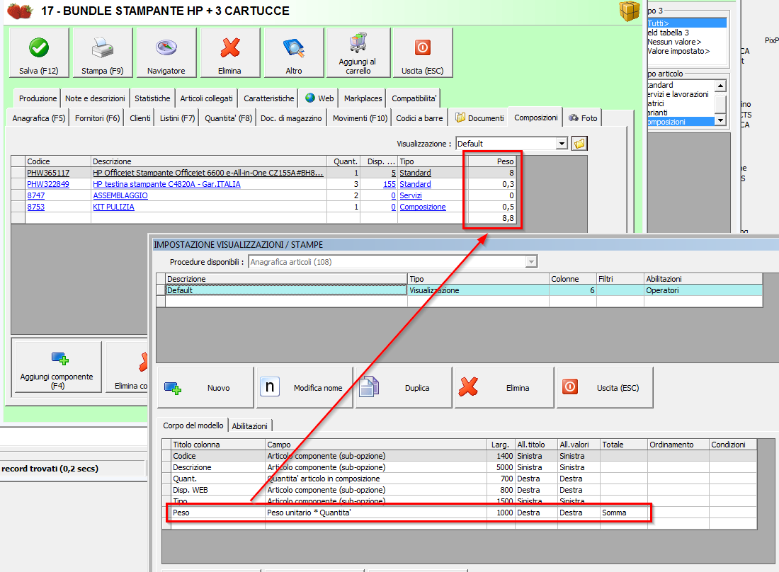Click Uscita (ESC) in visualizzazioni dialog

[605, 388]
